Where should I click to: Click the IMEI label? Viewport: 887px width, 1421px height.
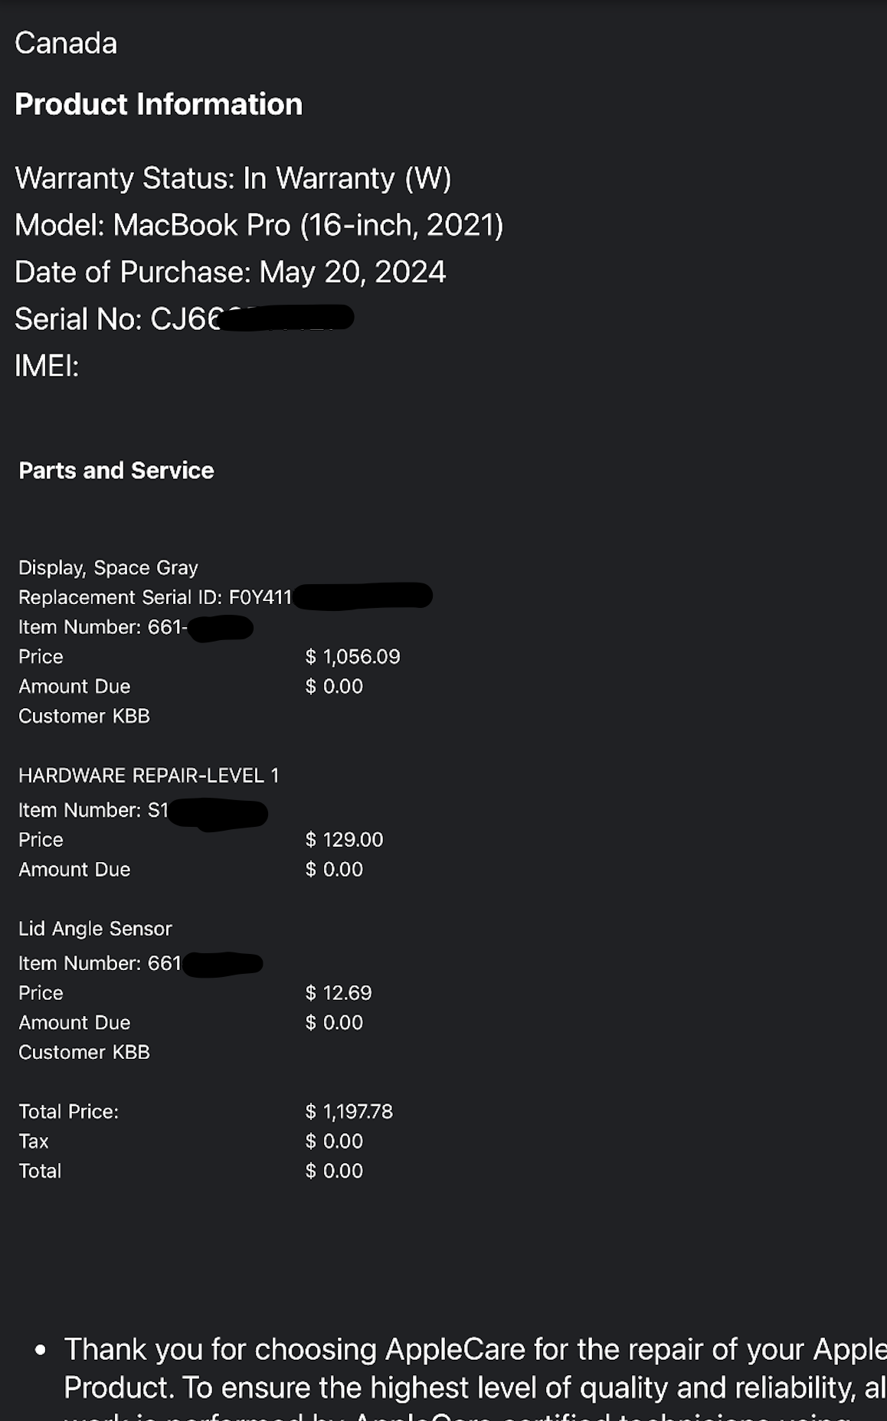(47, 366)
